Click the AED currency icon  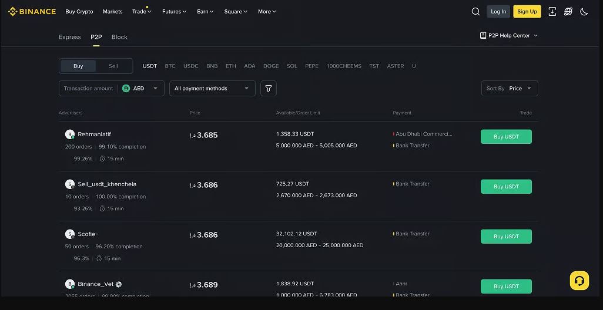[126, 88]
